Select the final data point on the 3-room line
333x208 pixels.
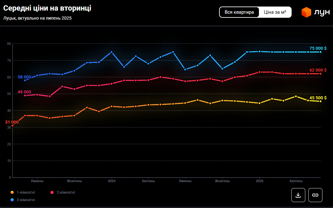(321, 52)
